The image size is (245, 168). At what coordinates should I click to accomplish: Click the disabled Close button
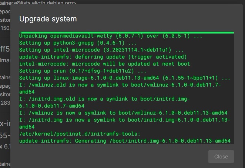tap(221, 157)
